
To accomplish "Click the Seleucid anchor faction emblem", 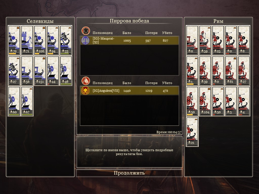I will 85,40.
